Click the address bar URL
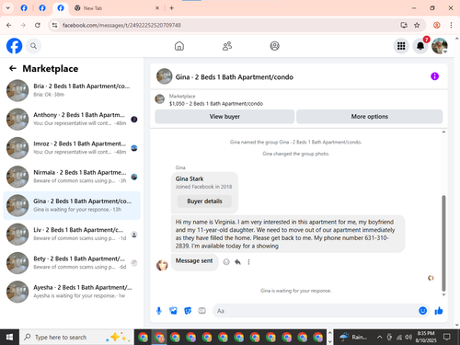Screen dimensions: 460x345 pos(121,25)
